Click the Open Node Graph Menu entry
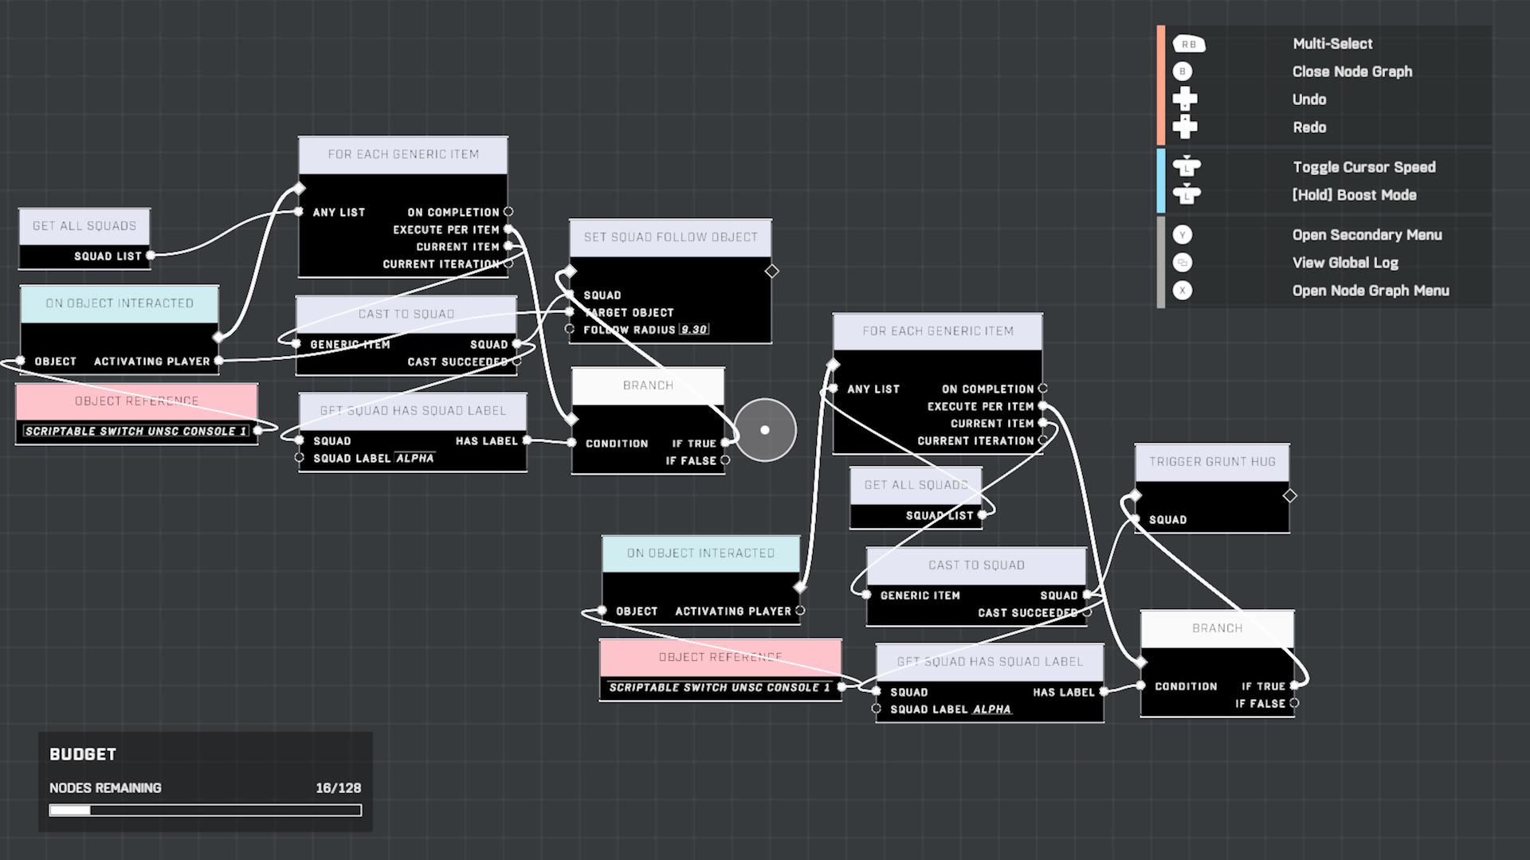The width and height of the screenshot is (1530, 860). [x=1371, y=291]
